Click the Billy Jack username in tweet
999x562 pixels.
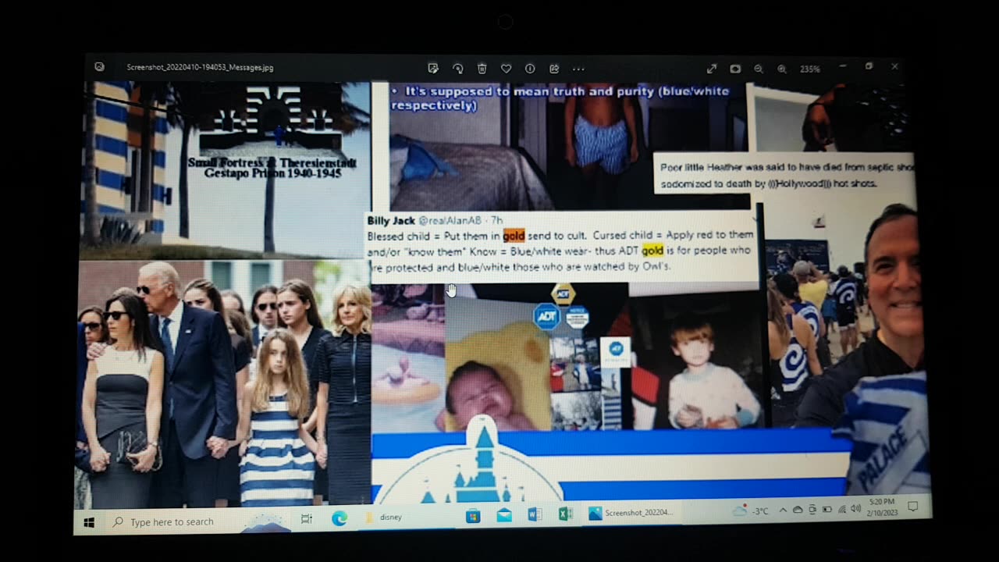point(391,221)
